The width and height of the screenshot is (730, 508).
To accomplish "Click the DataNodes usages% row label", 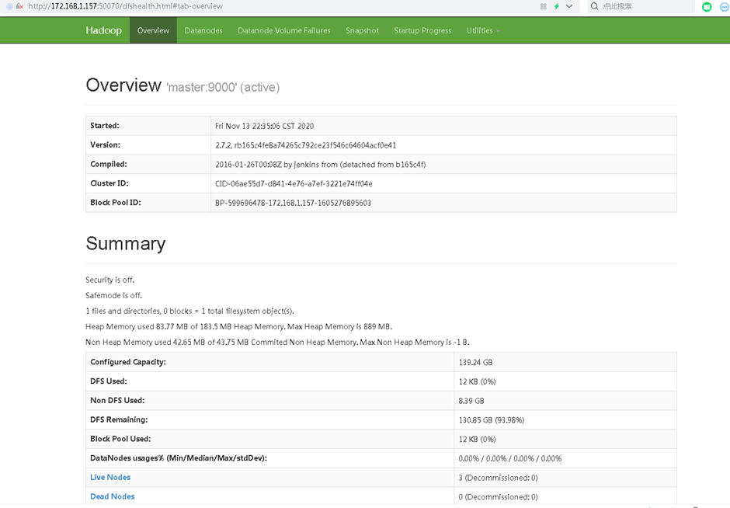I will [x=179, y=458].
